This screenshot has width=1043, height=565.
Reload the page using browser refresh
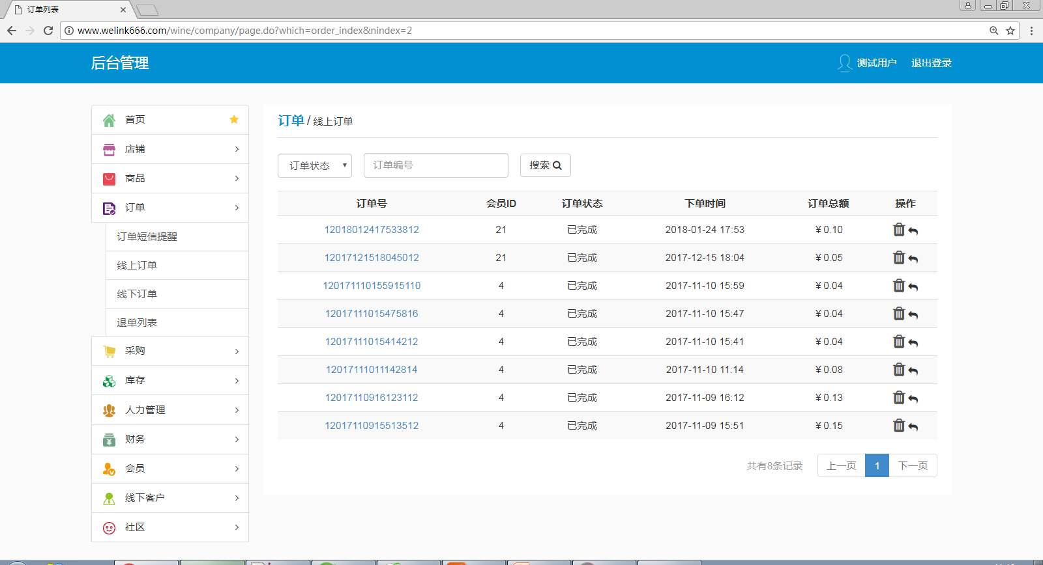[x=48, y=31]
